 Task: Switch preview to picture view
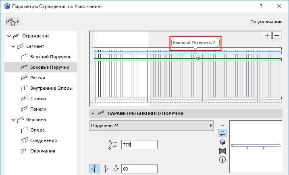coord(222,151)
